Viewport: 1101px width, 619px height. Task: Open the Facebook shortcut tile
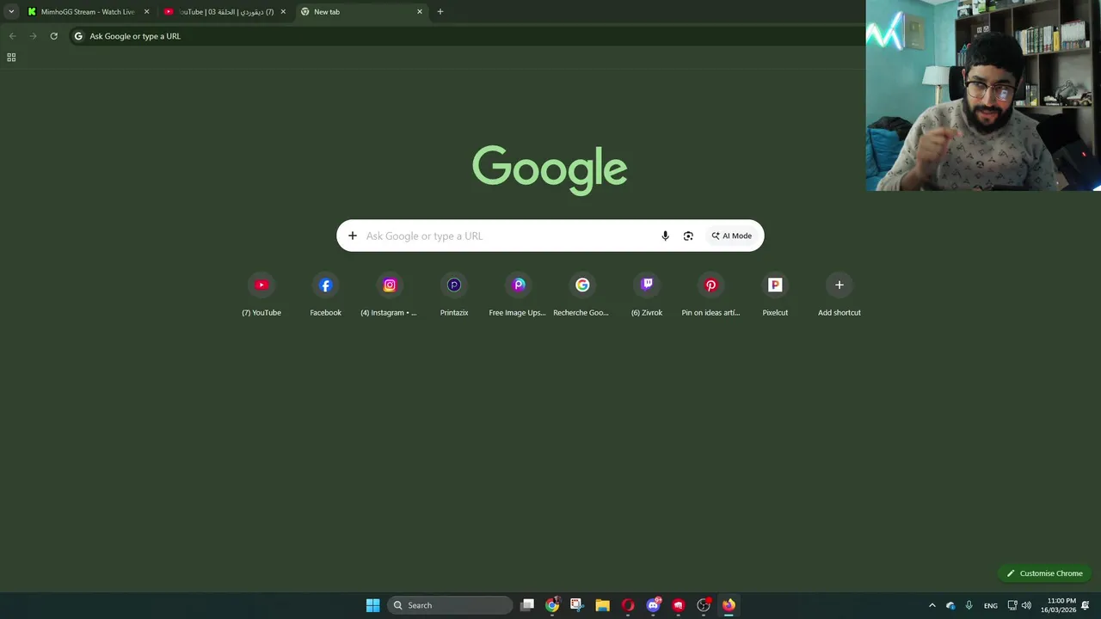[325, 295]
